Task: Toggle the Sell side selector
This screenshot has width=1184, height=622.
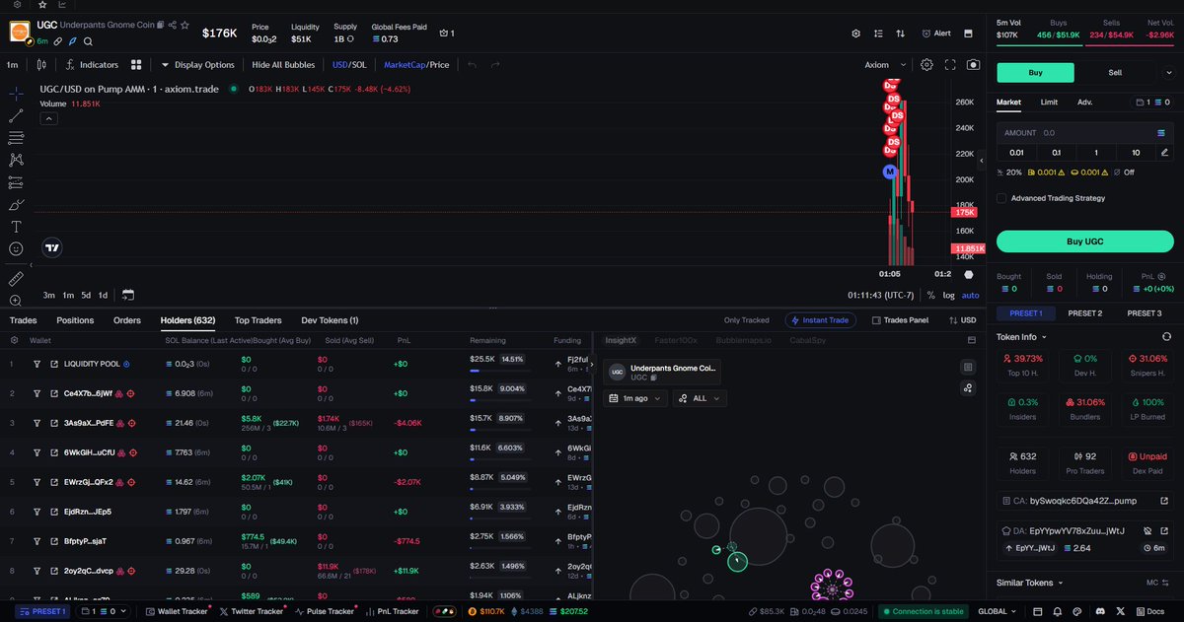Action: (x=1115, y=72)
